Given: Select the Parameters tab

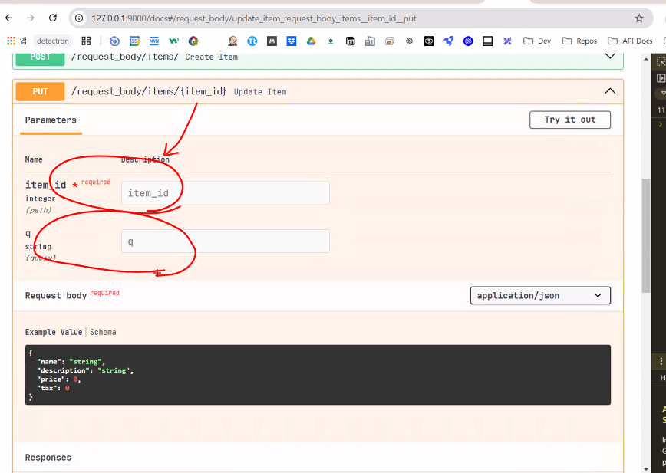Looking at the screenshot, I should [x=51, y=120].
